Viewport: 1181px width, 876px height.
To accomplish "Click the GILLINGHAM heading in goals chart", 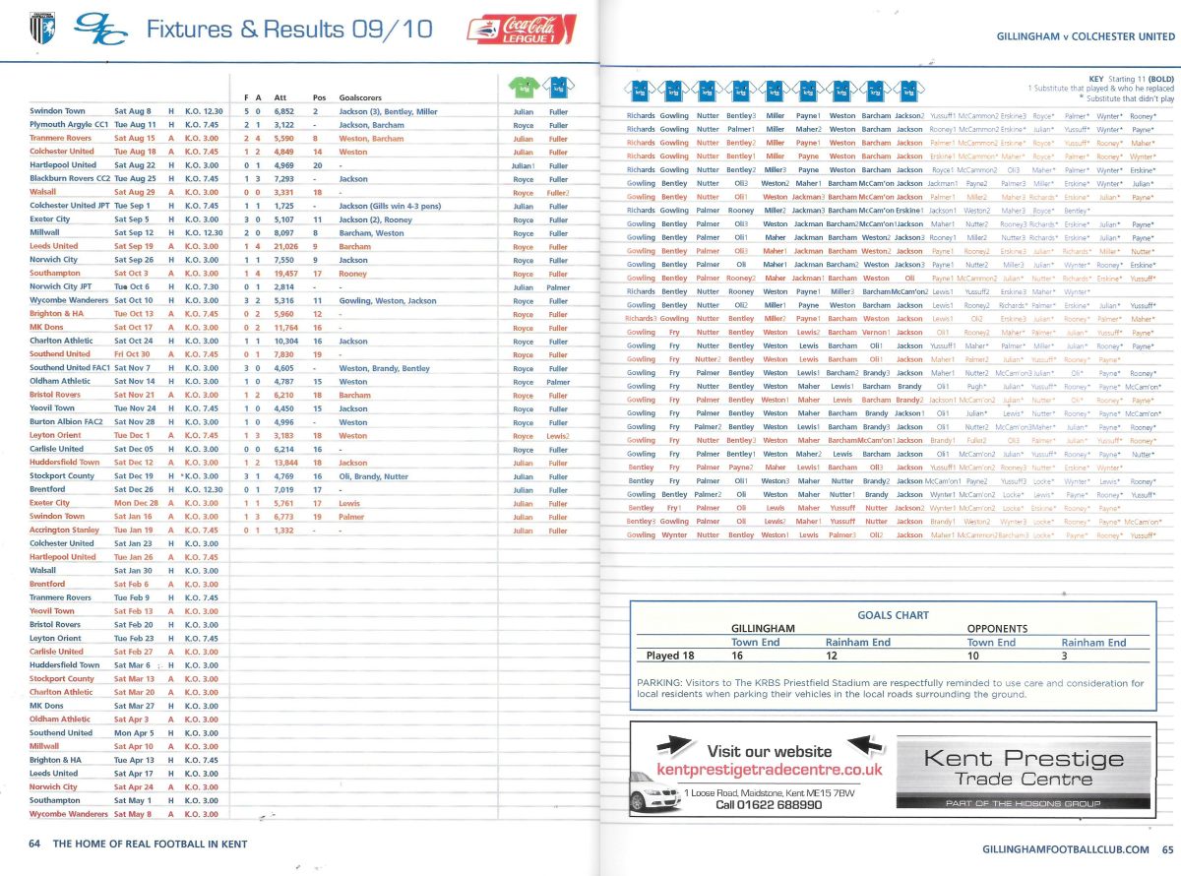I will tap(764, 628).
